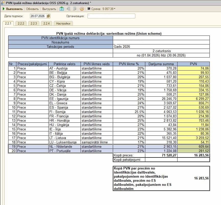Click Обновить to refresh the declaration
This screenshot has width=221, height=205.
point(32,9)
